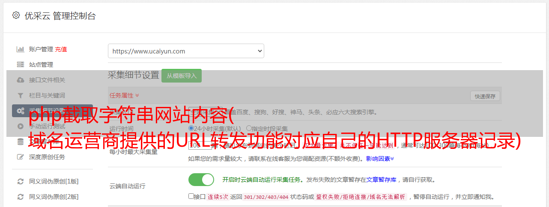Open 账户管理 in the sidebar

(41, 49)
